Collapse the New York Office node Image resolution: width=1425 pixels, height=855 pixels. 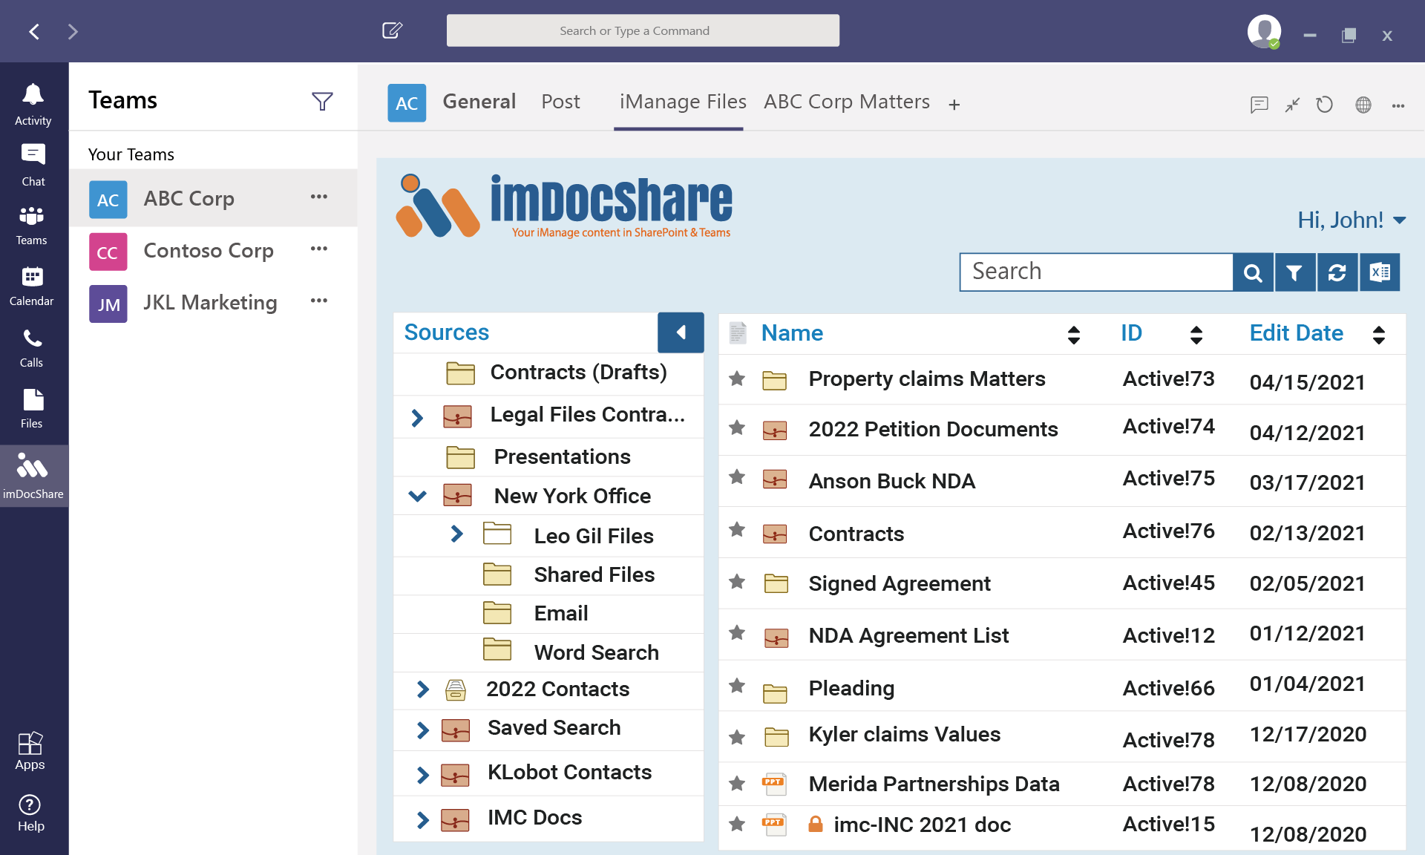click(x=418, y=496)
